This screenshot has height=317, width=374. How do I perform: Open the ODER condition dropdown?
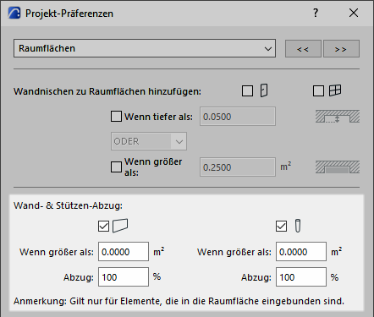[149, 141]
